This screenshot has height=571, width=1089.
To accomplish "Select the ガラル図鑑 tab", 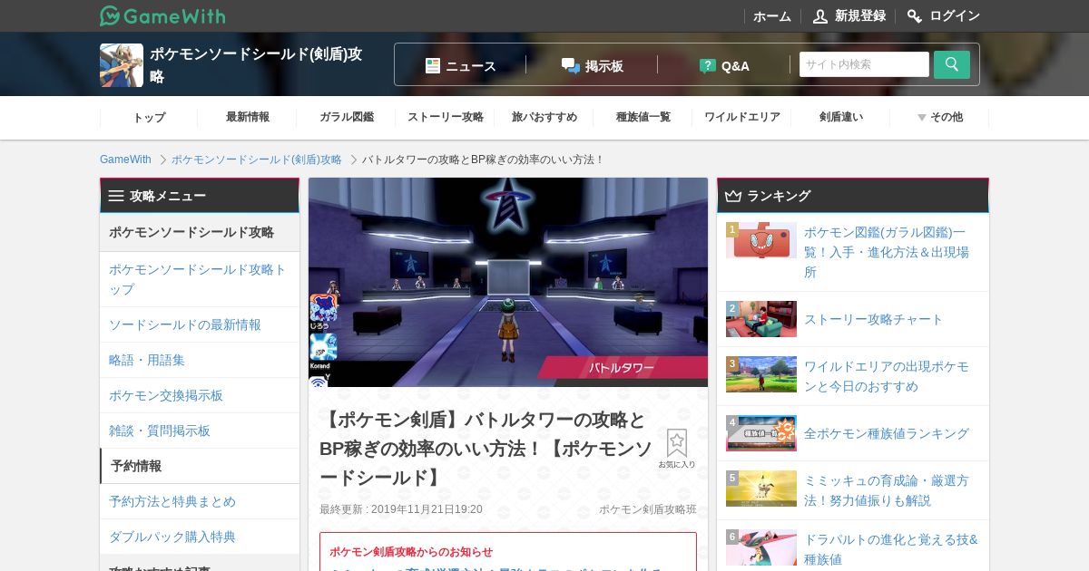I will pos(347,117).
